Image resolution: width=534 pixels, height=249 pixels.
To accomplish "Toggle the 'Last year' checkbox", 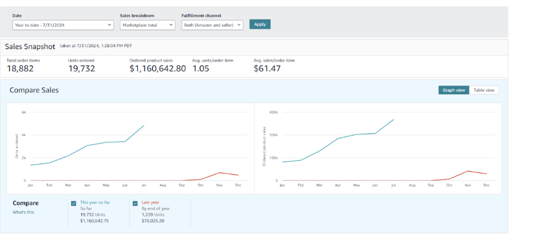I will (135, 203).
